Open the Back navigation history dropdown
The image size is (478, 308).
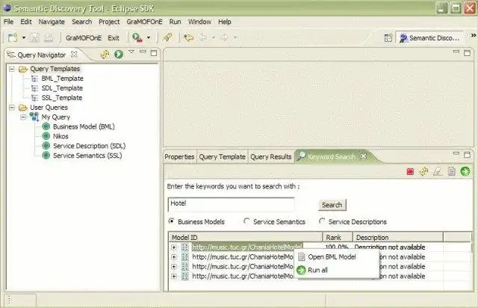point(214,38)
